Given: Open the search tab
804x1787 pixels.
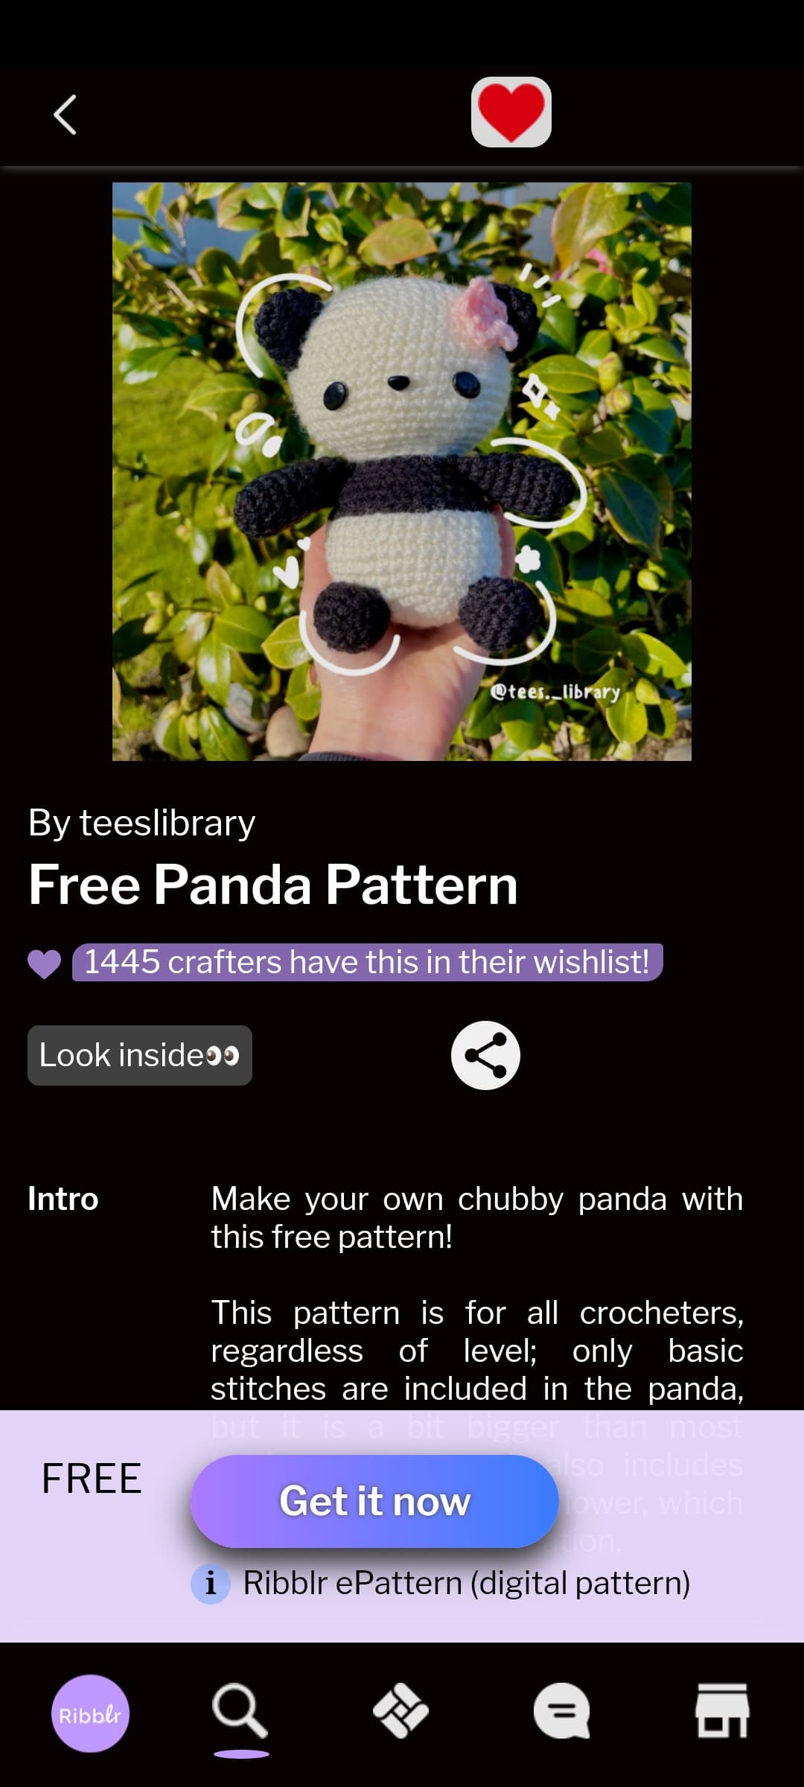Looking at the screenshot, I should click(x=240, y=1712).
